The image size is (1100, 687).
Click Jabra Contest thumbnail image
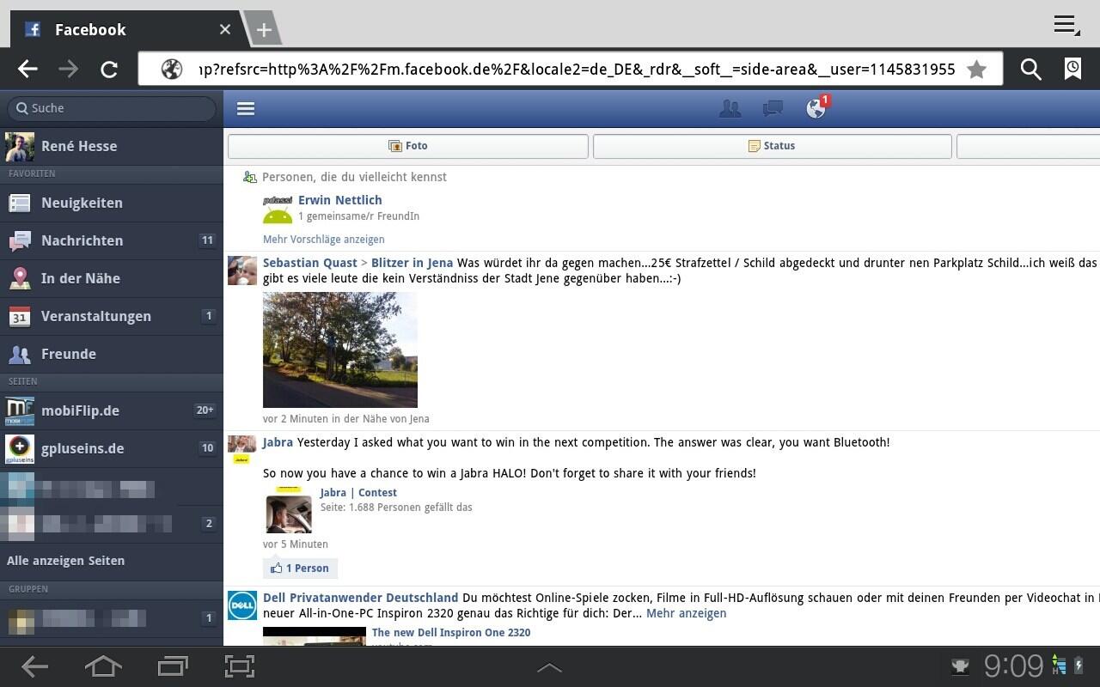[289, 510]
